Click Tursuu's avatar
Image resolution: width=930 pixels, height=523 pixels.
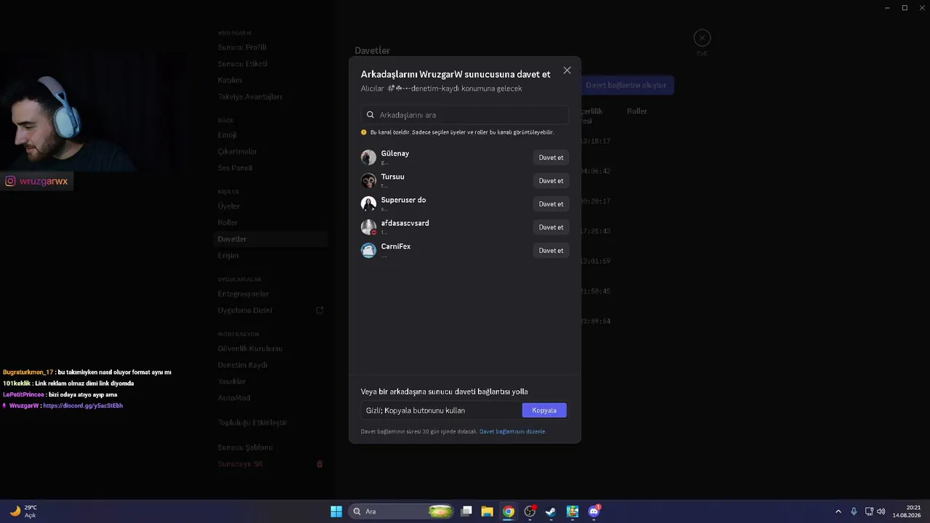coord(368,181)
